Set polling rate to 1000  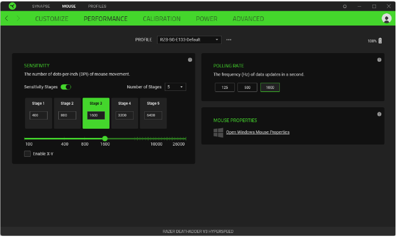[x=270, y=87]
